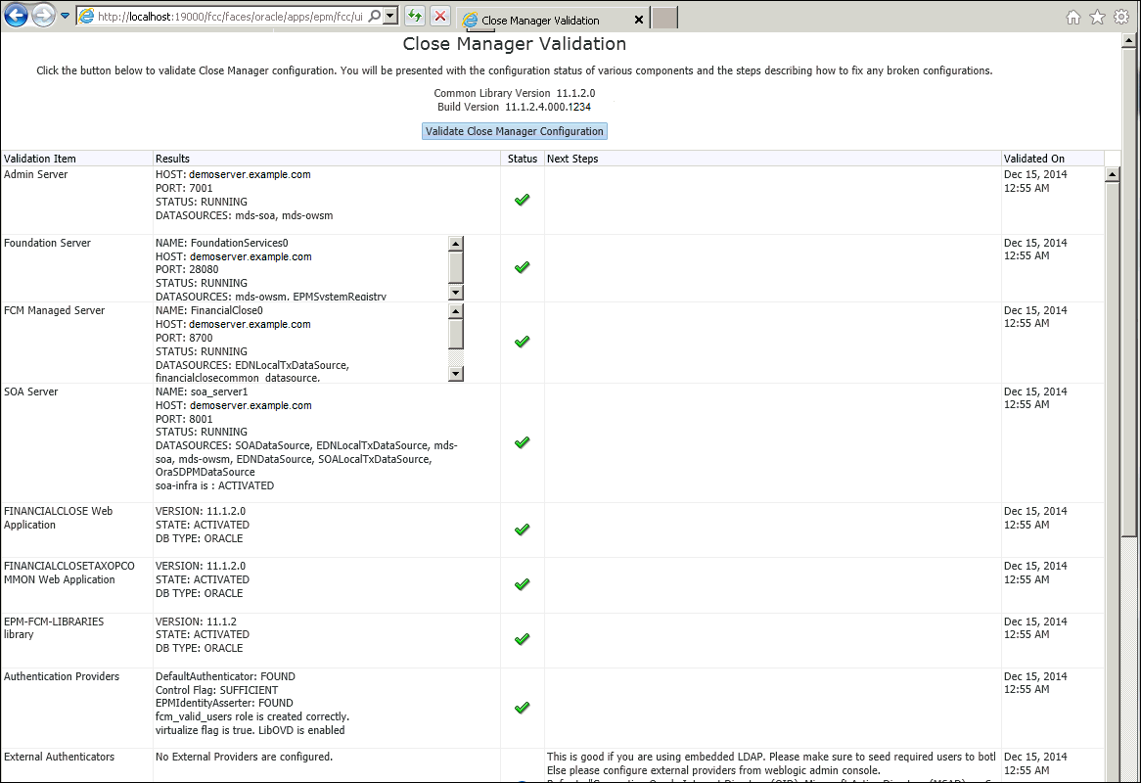Open the recent pages dropdown arrow
This screenshot has width=1141, height=783.
[x=65, y=16]
